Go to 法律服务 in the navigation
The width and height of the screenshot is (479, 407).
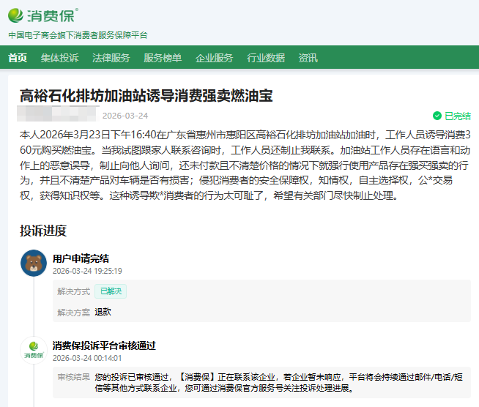point(111,58)
